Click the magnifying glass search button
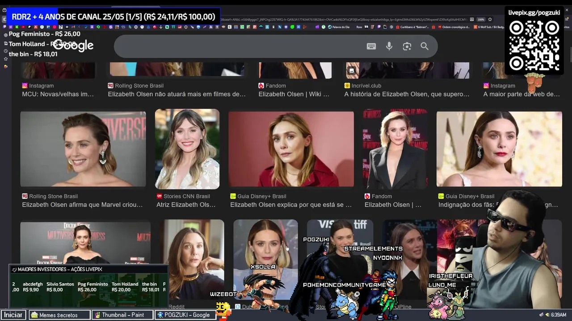The height and width of the screenshot is (321, 572). 425,46
